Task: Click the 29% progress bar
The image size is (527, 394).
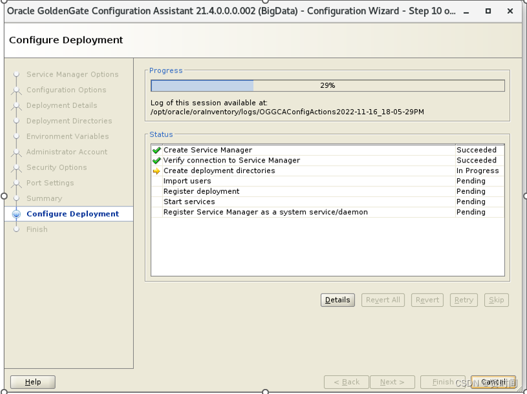Action: (x=328, y=85)
